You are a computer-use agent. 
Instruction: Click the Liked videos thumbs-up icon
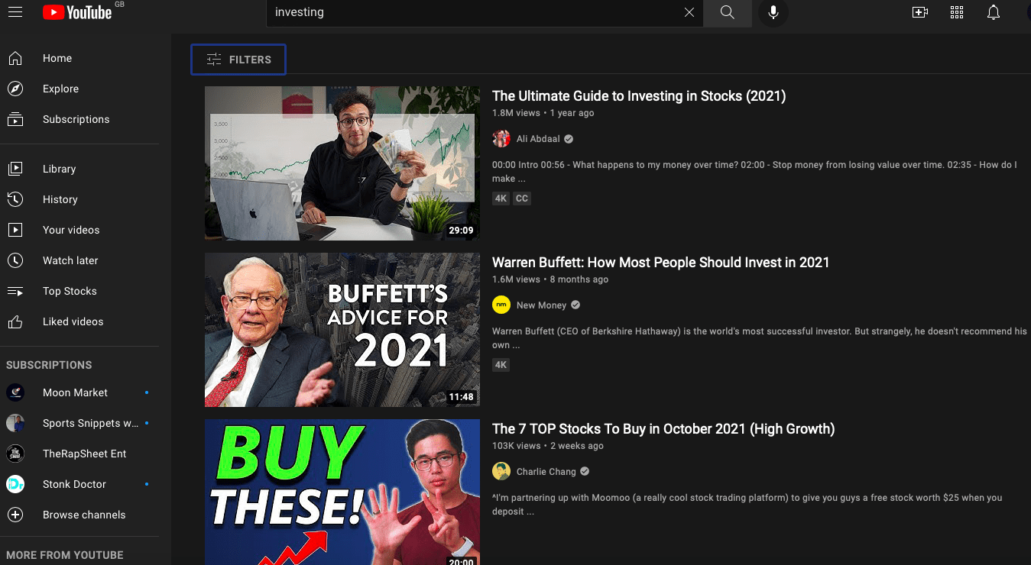click(x=15, y=321)
